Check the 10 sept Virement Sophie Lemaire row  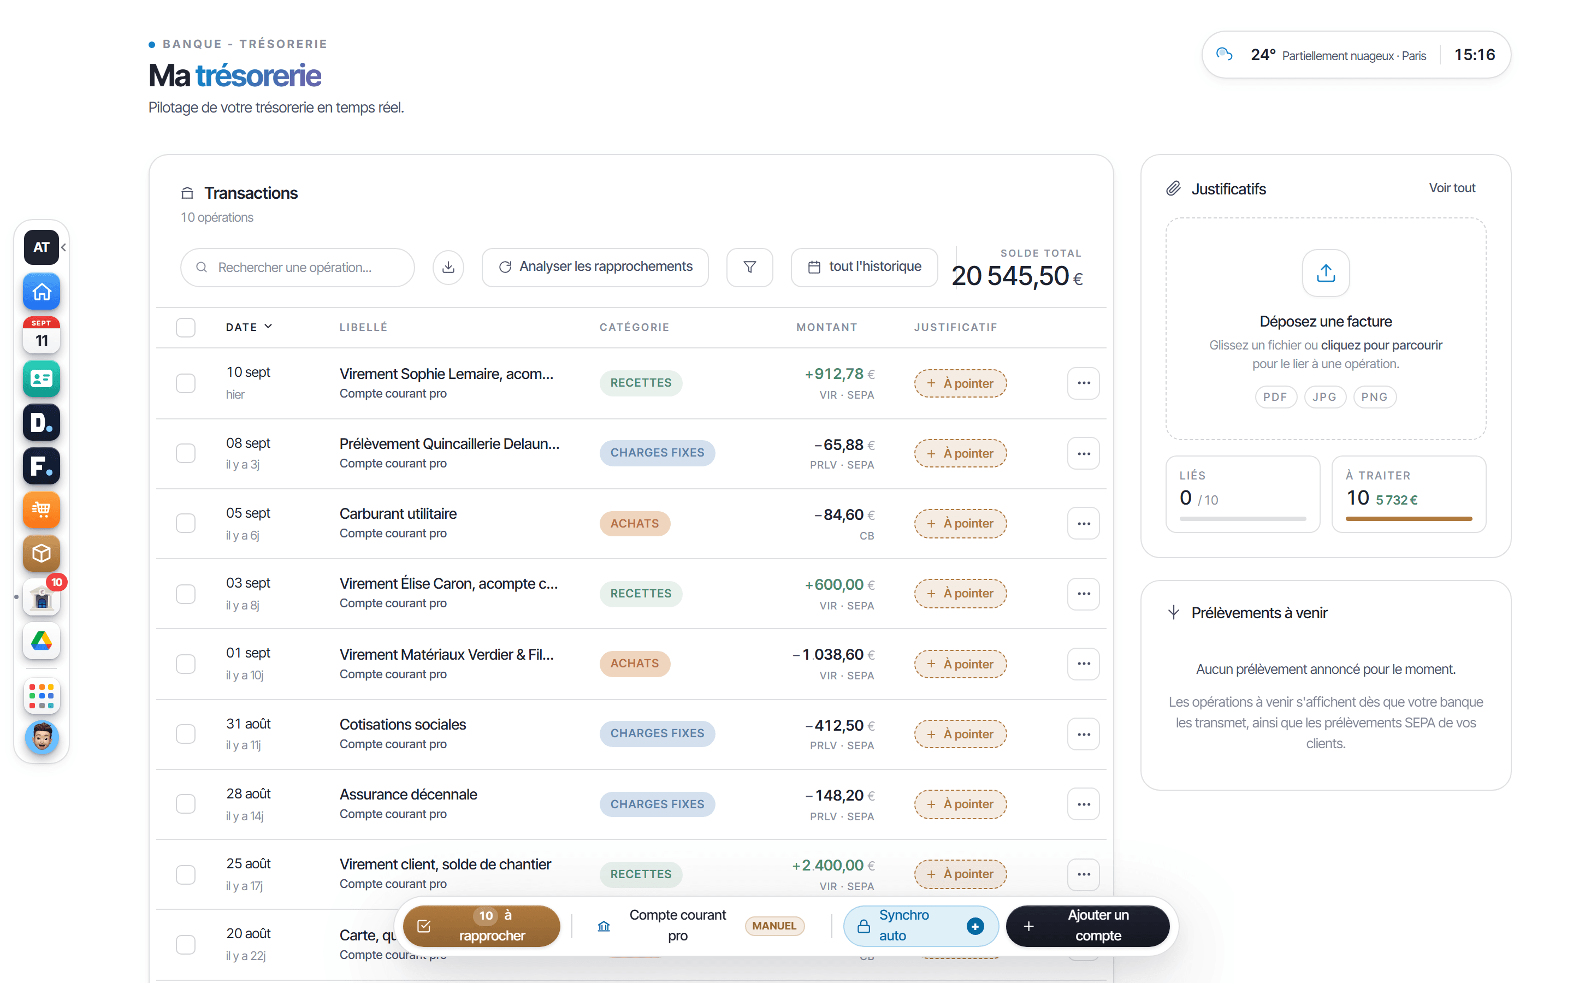click(x=186, y=383)
